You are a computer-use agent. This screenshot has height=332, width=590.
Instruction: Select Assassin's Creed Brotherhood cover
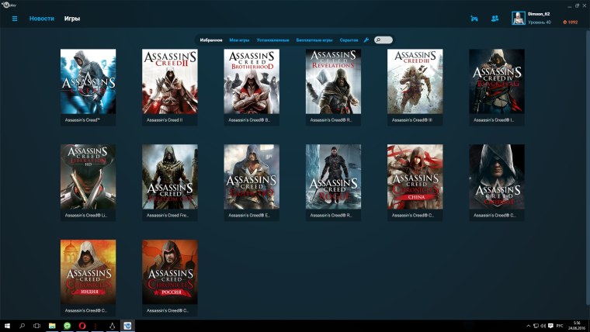click(x=252, y=81)
